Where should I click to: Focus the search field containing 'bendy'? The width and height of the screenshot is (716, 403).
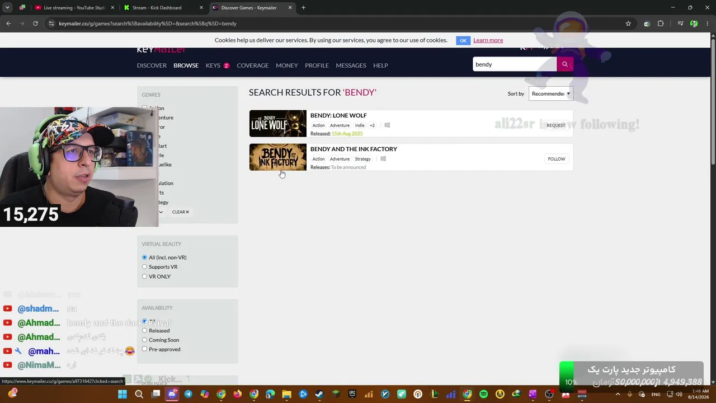coord(515,64)
